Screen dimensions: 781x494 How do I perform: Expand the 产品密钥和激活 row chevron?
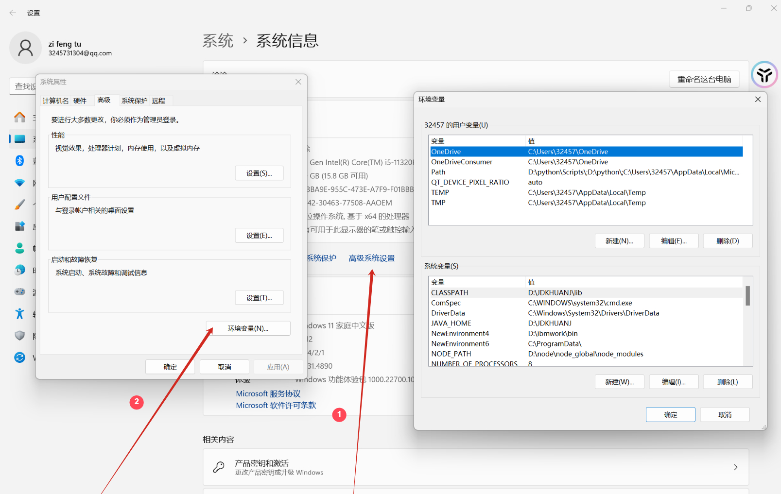click(x=735, y=467)
